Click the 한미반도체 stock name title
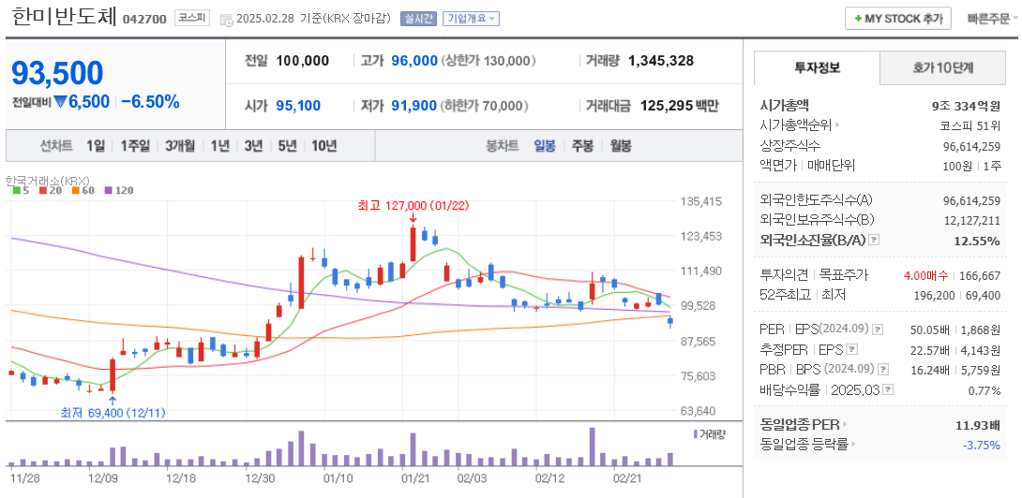This screenshot has width=1022, height=498. (63, 18)
